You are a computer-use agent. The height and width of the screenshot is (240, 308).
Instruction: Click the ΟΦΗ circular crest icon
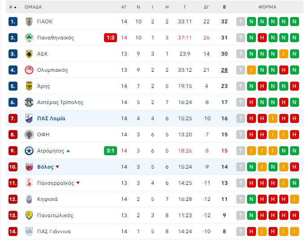point(29,135)
